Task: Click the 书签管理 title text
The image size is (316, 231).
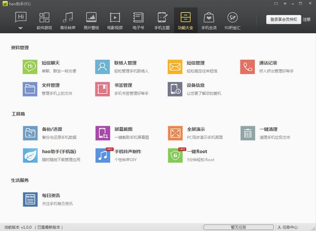Action: click(x=123, y=85)
